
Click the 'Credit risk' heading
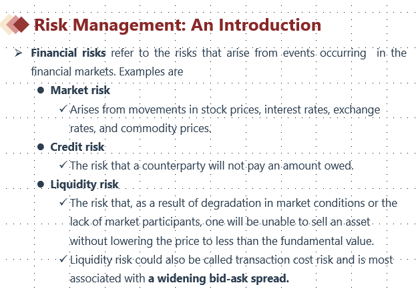click(x=77, y=147)
